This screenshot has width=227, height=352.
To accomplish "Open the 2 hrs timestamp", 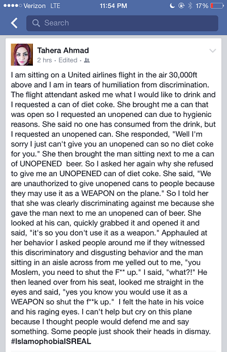I will [44, 60].
